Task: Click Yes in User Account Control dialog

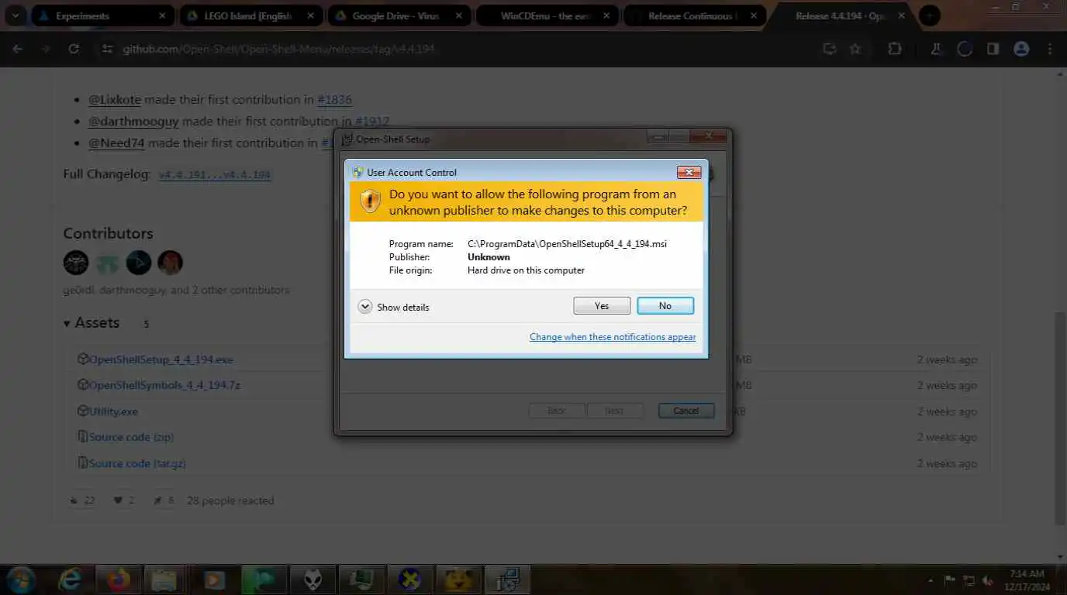Action: 602,306
